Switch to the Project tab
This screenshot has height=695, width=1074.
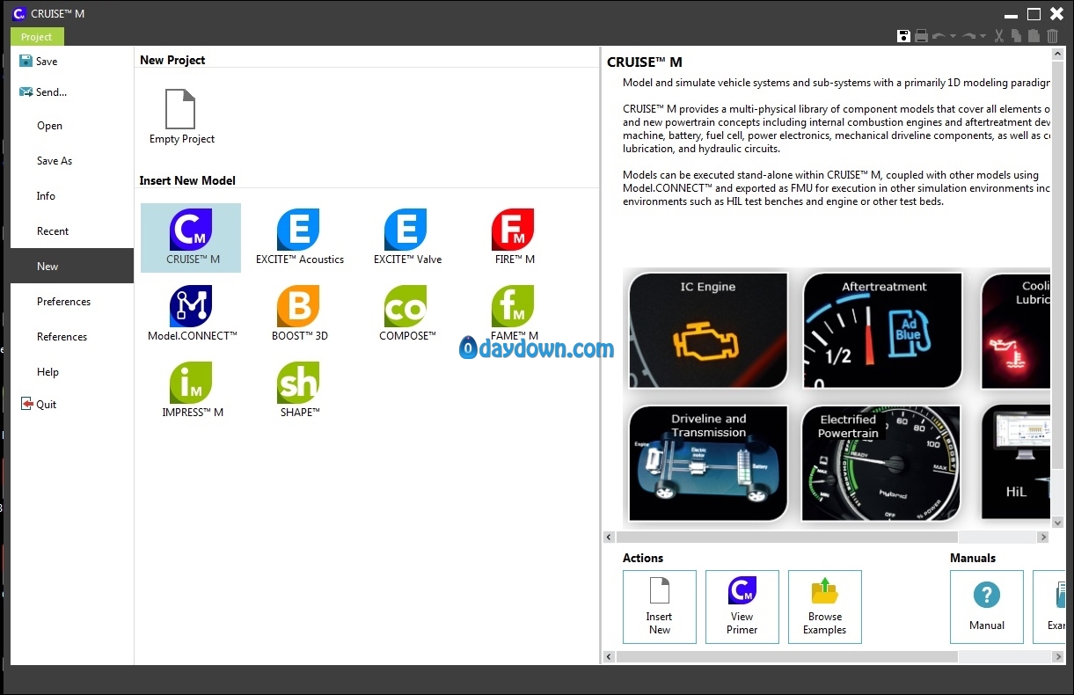[x=37, y=37]
